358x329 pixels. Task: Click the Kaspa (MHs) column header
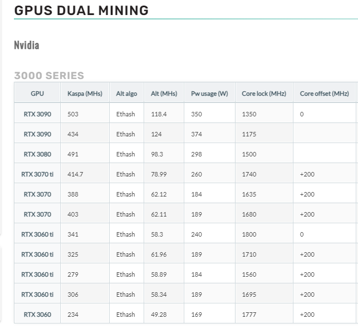pos(85,94)
